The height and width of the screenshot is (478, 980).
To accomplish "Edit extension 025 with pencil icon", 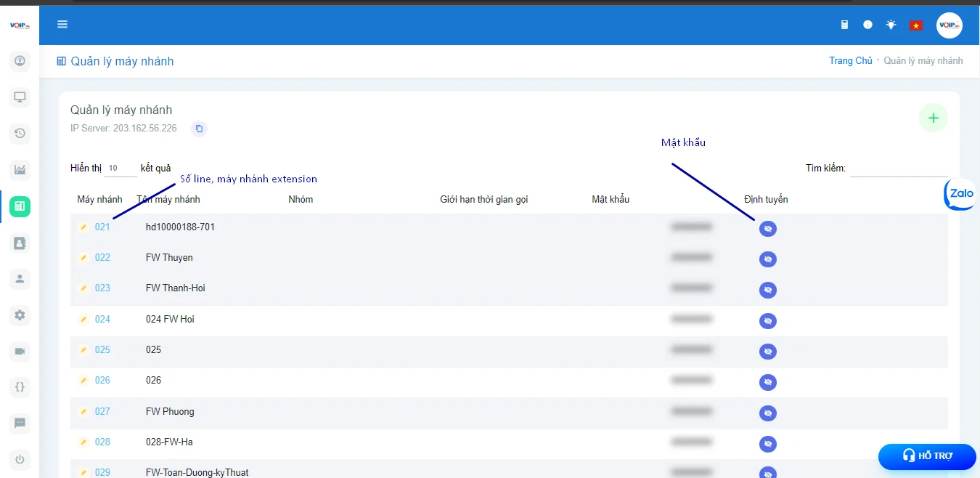I will point(83,350).
